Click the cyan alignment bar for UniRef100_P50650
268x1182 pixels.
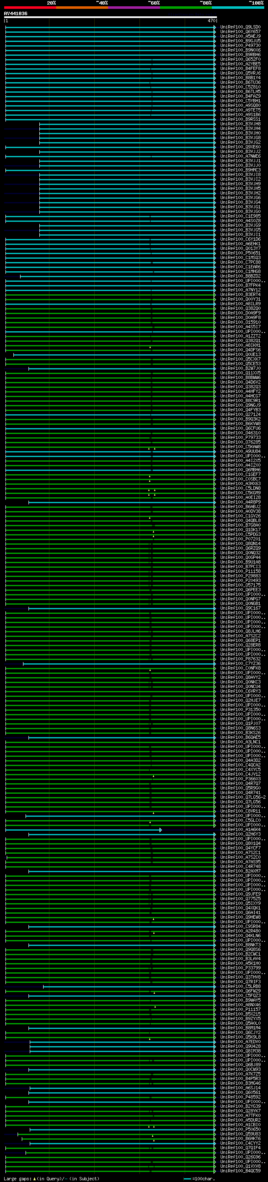(x=123, y=1130)
